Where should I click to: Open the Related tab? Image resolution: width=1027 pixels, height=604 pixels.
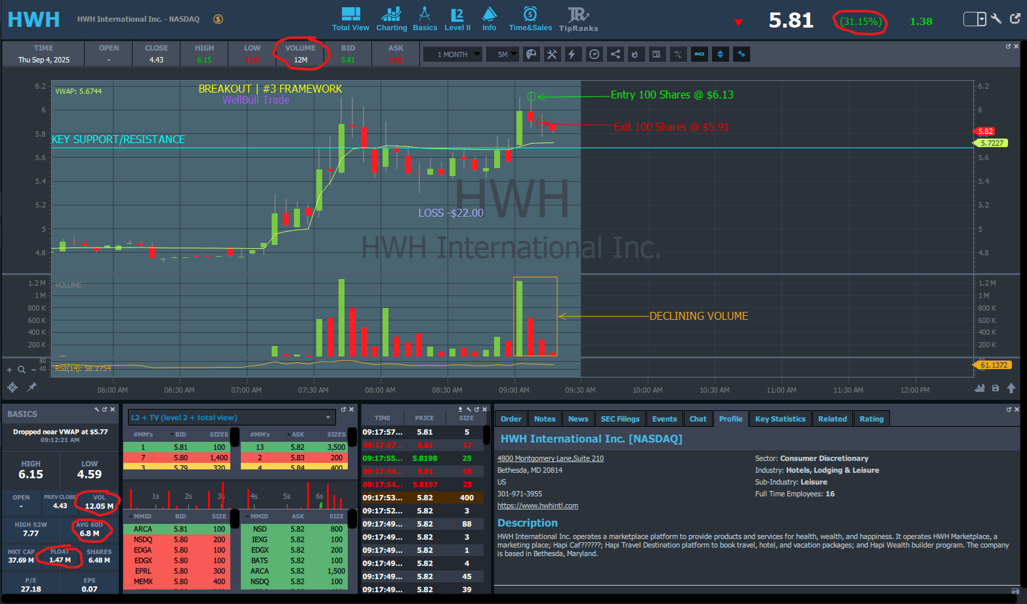coord(833,419)
